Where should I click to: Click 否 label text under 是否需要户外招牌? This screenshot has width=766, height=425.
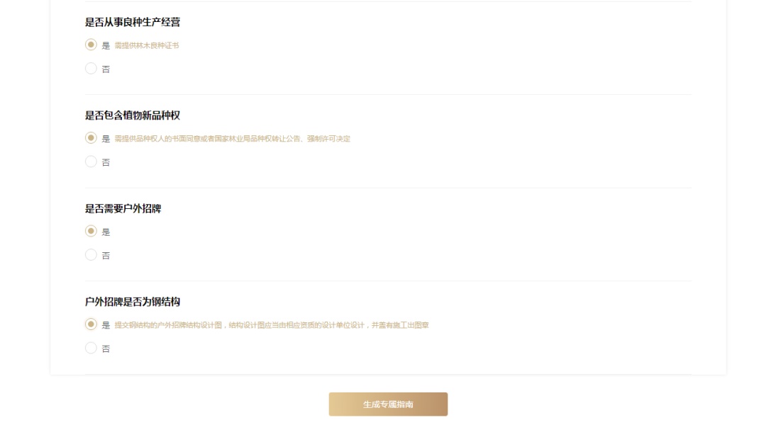pyautogui.click(x=106, y=255)
